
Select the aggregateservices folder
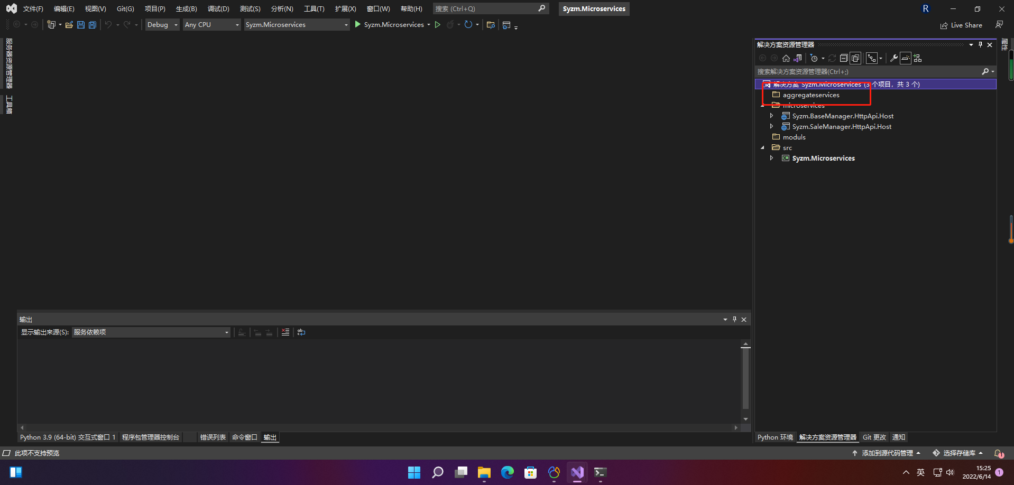811,95
